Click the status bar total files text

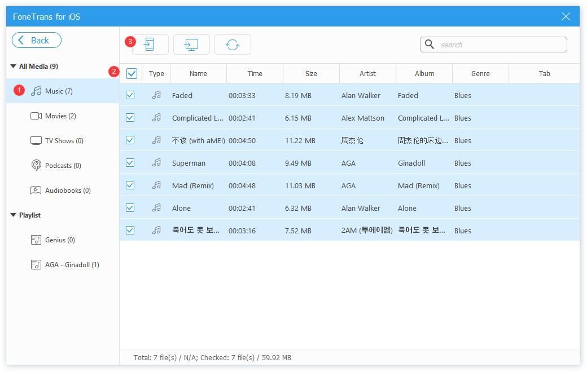212,357
